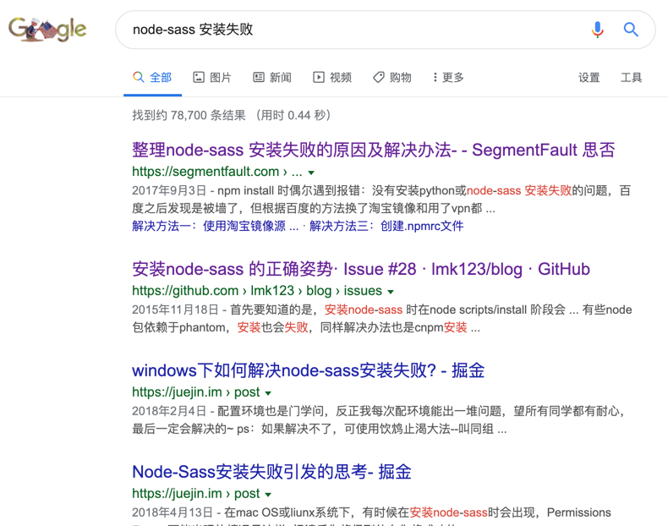Click the Google doodle logo
The height and width of the screenshot is (526, 668).
click(x=47, y=30)
